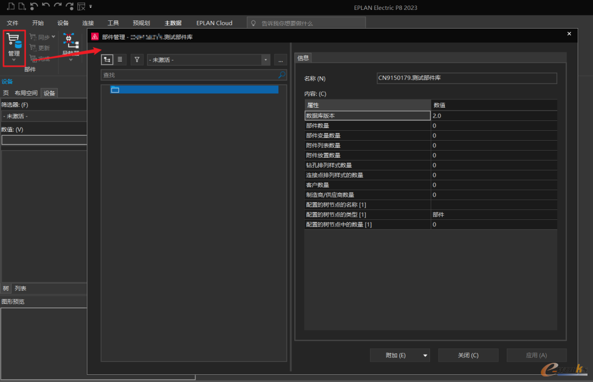Viewport: 593px width, 382px height.
Task: Click the ellipsis button beside the filter dropdown
Action: click(x=281, y=60)
